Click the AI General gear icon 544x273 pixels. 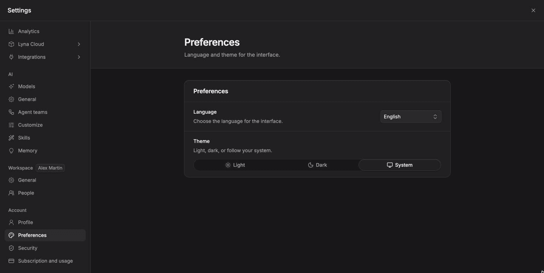coord(11,99)
